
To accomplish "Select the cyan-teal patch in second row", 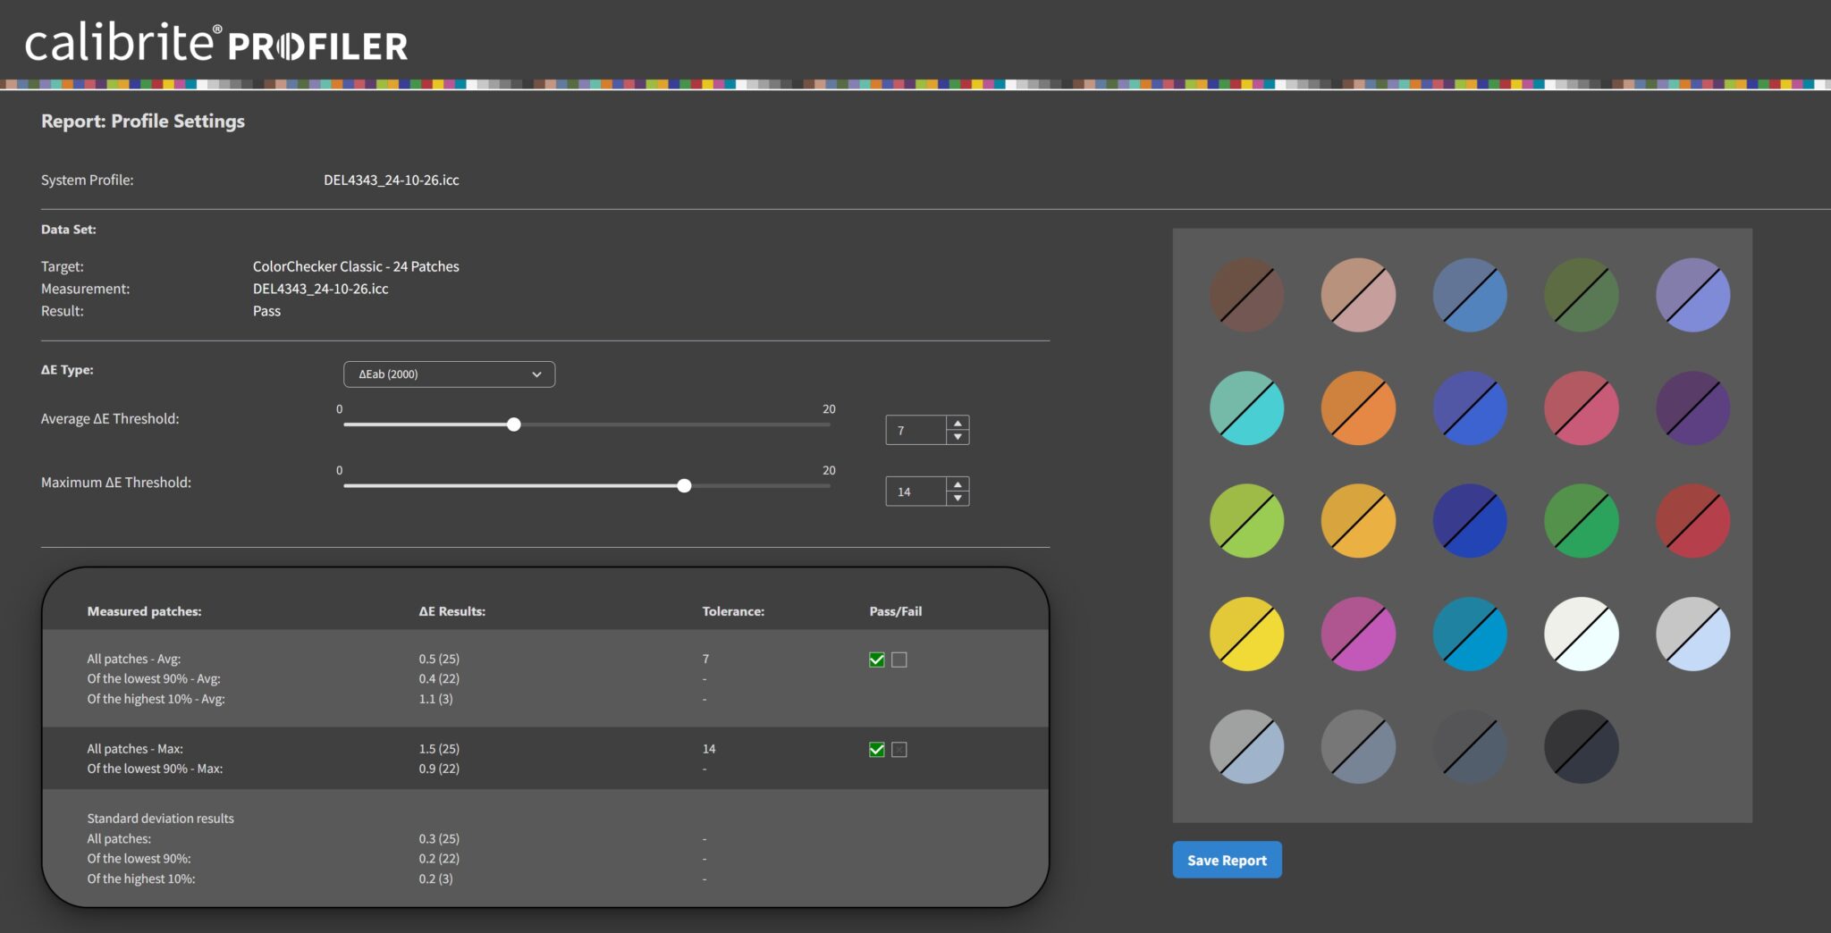I will [1246, 408].
